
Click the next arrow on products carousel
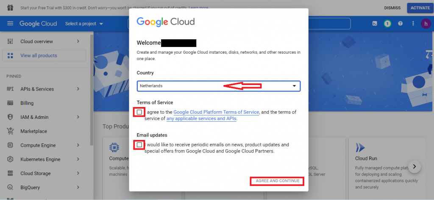point(415,167)
